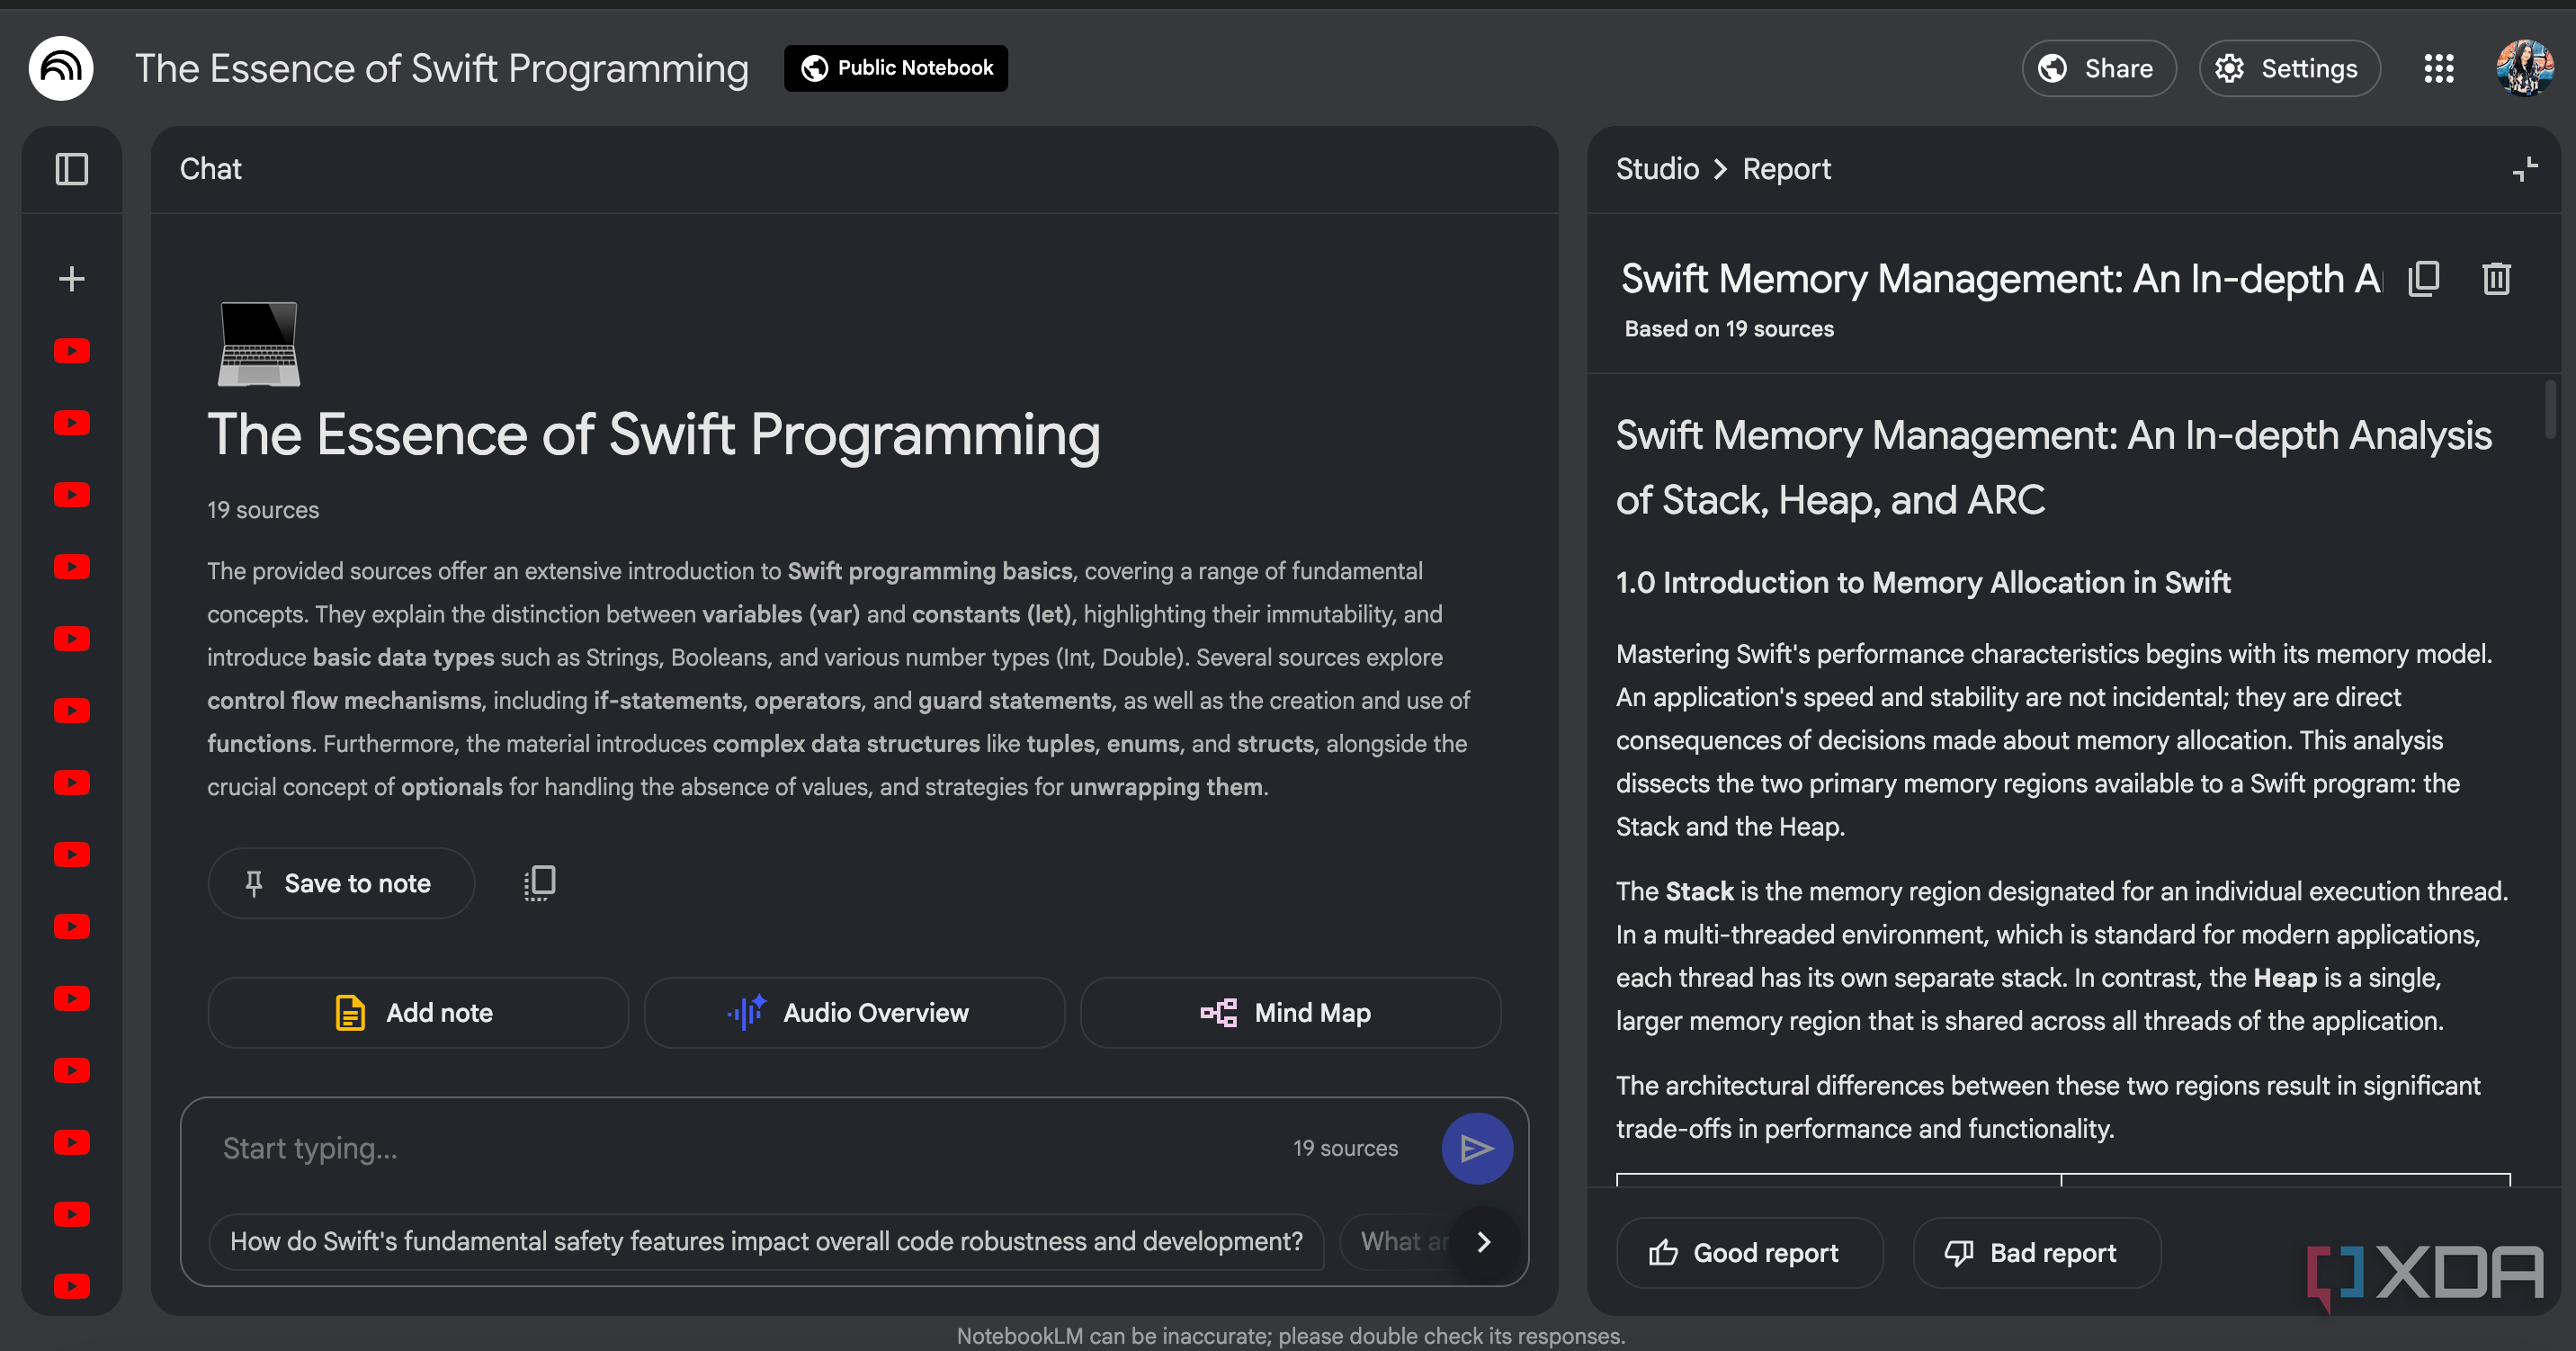
Task: Generate an Audio Overview
Action: (854, 1013)
